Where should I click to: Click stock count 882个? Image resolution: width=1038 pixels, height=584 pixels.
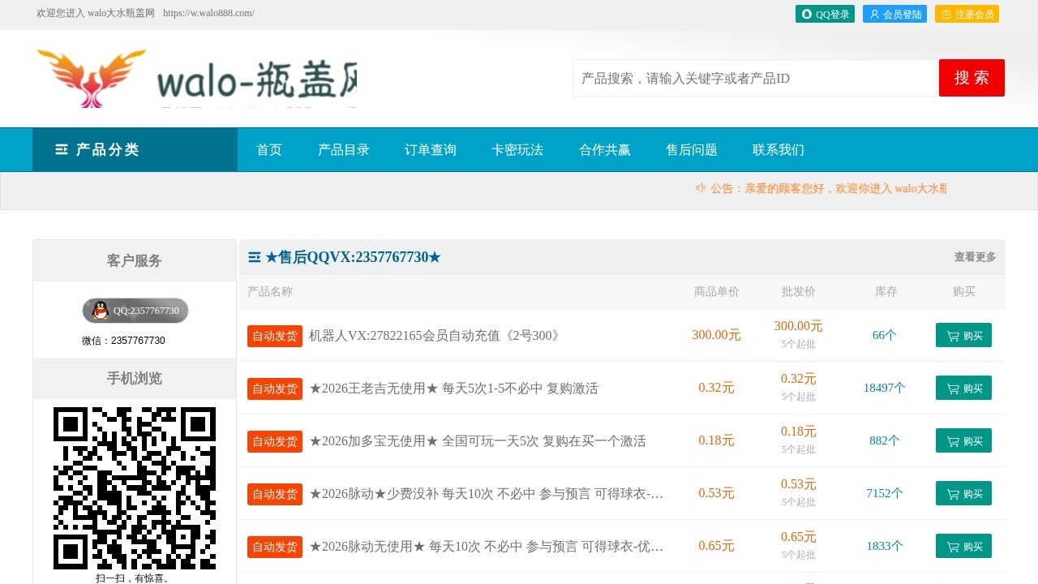pos(885,440)
